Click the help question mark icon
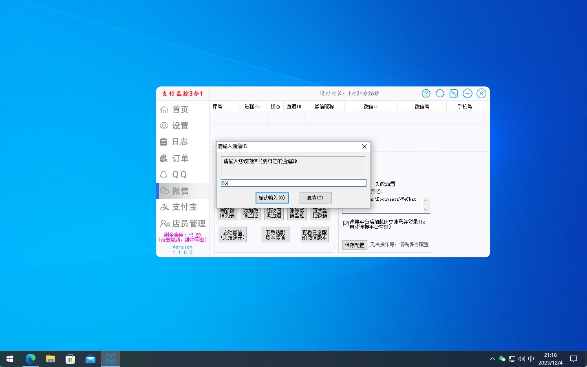Screen dimensions: 587x367 426,93
